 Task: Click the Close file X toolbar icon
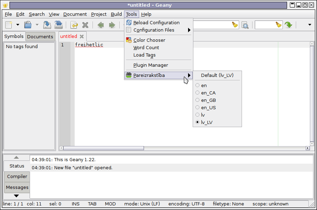click(x=85, y=25)
